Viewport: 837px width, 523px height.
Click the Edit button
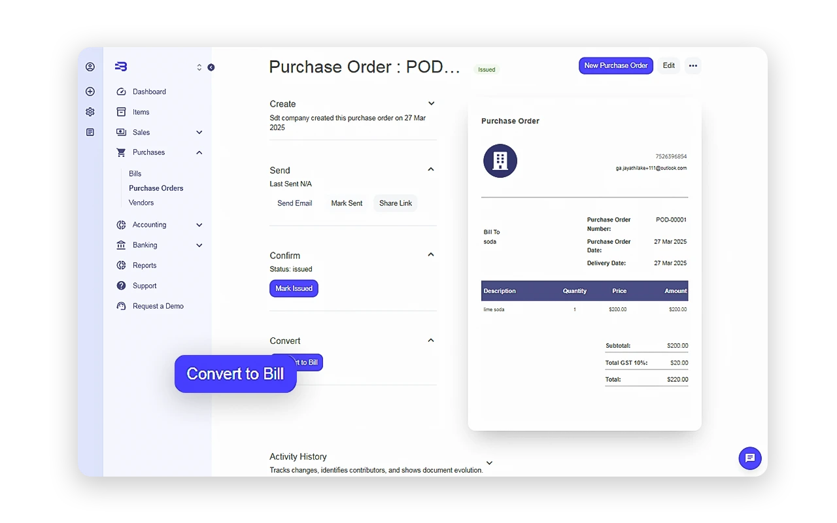pyautogui.click(x=669, y=65)
